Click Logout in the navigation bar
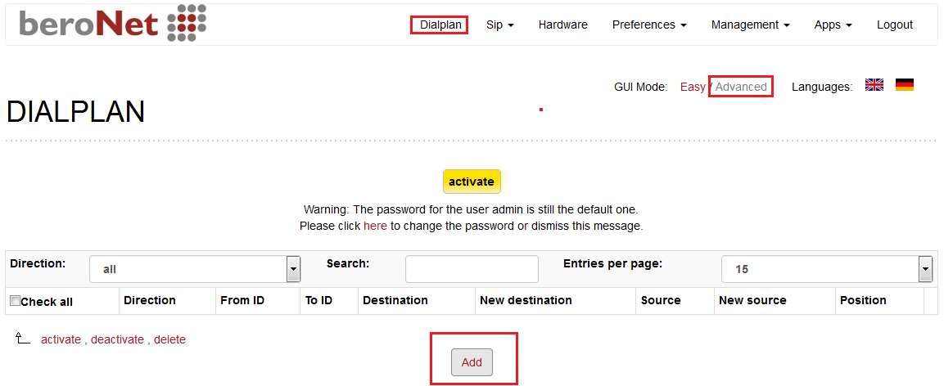 point(895,25)
